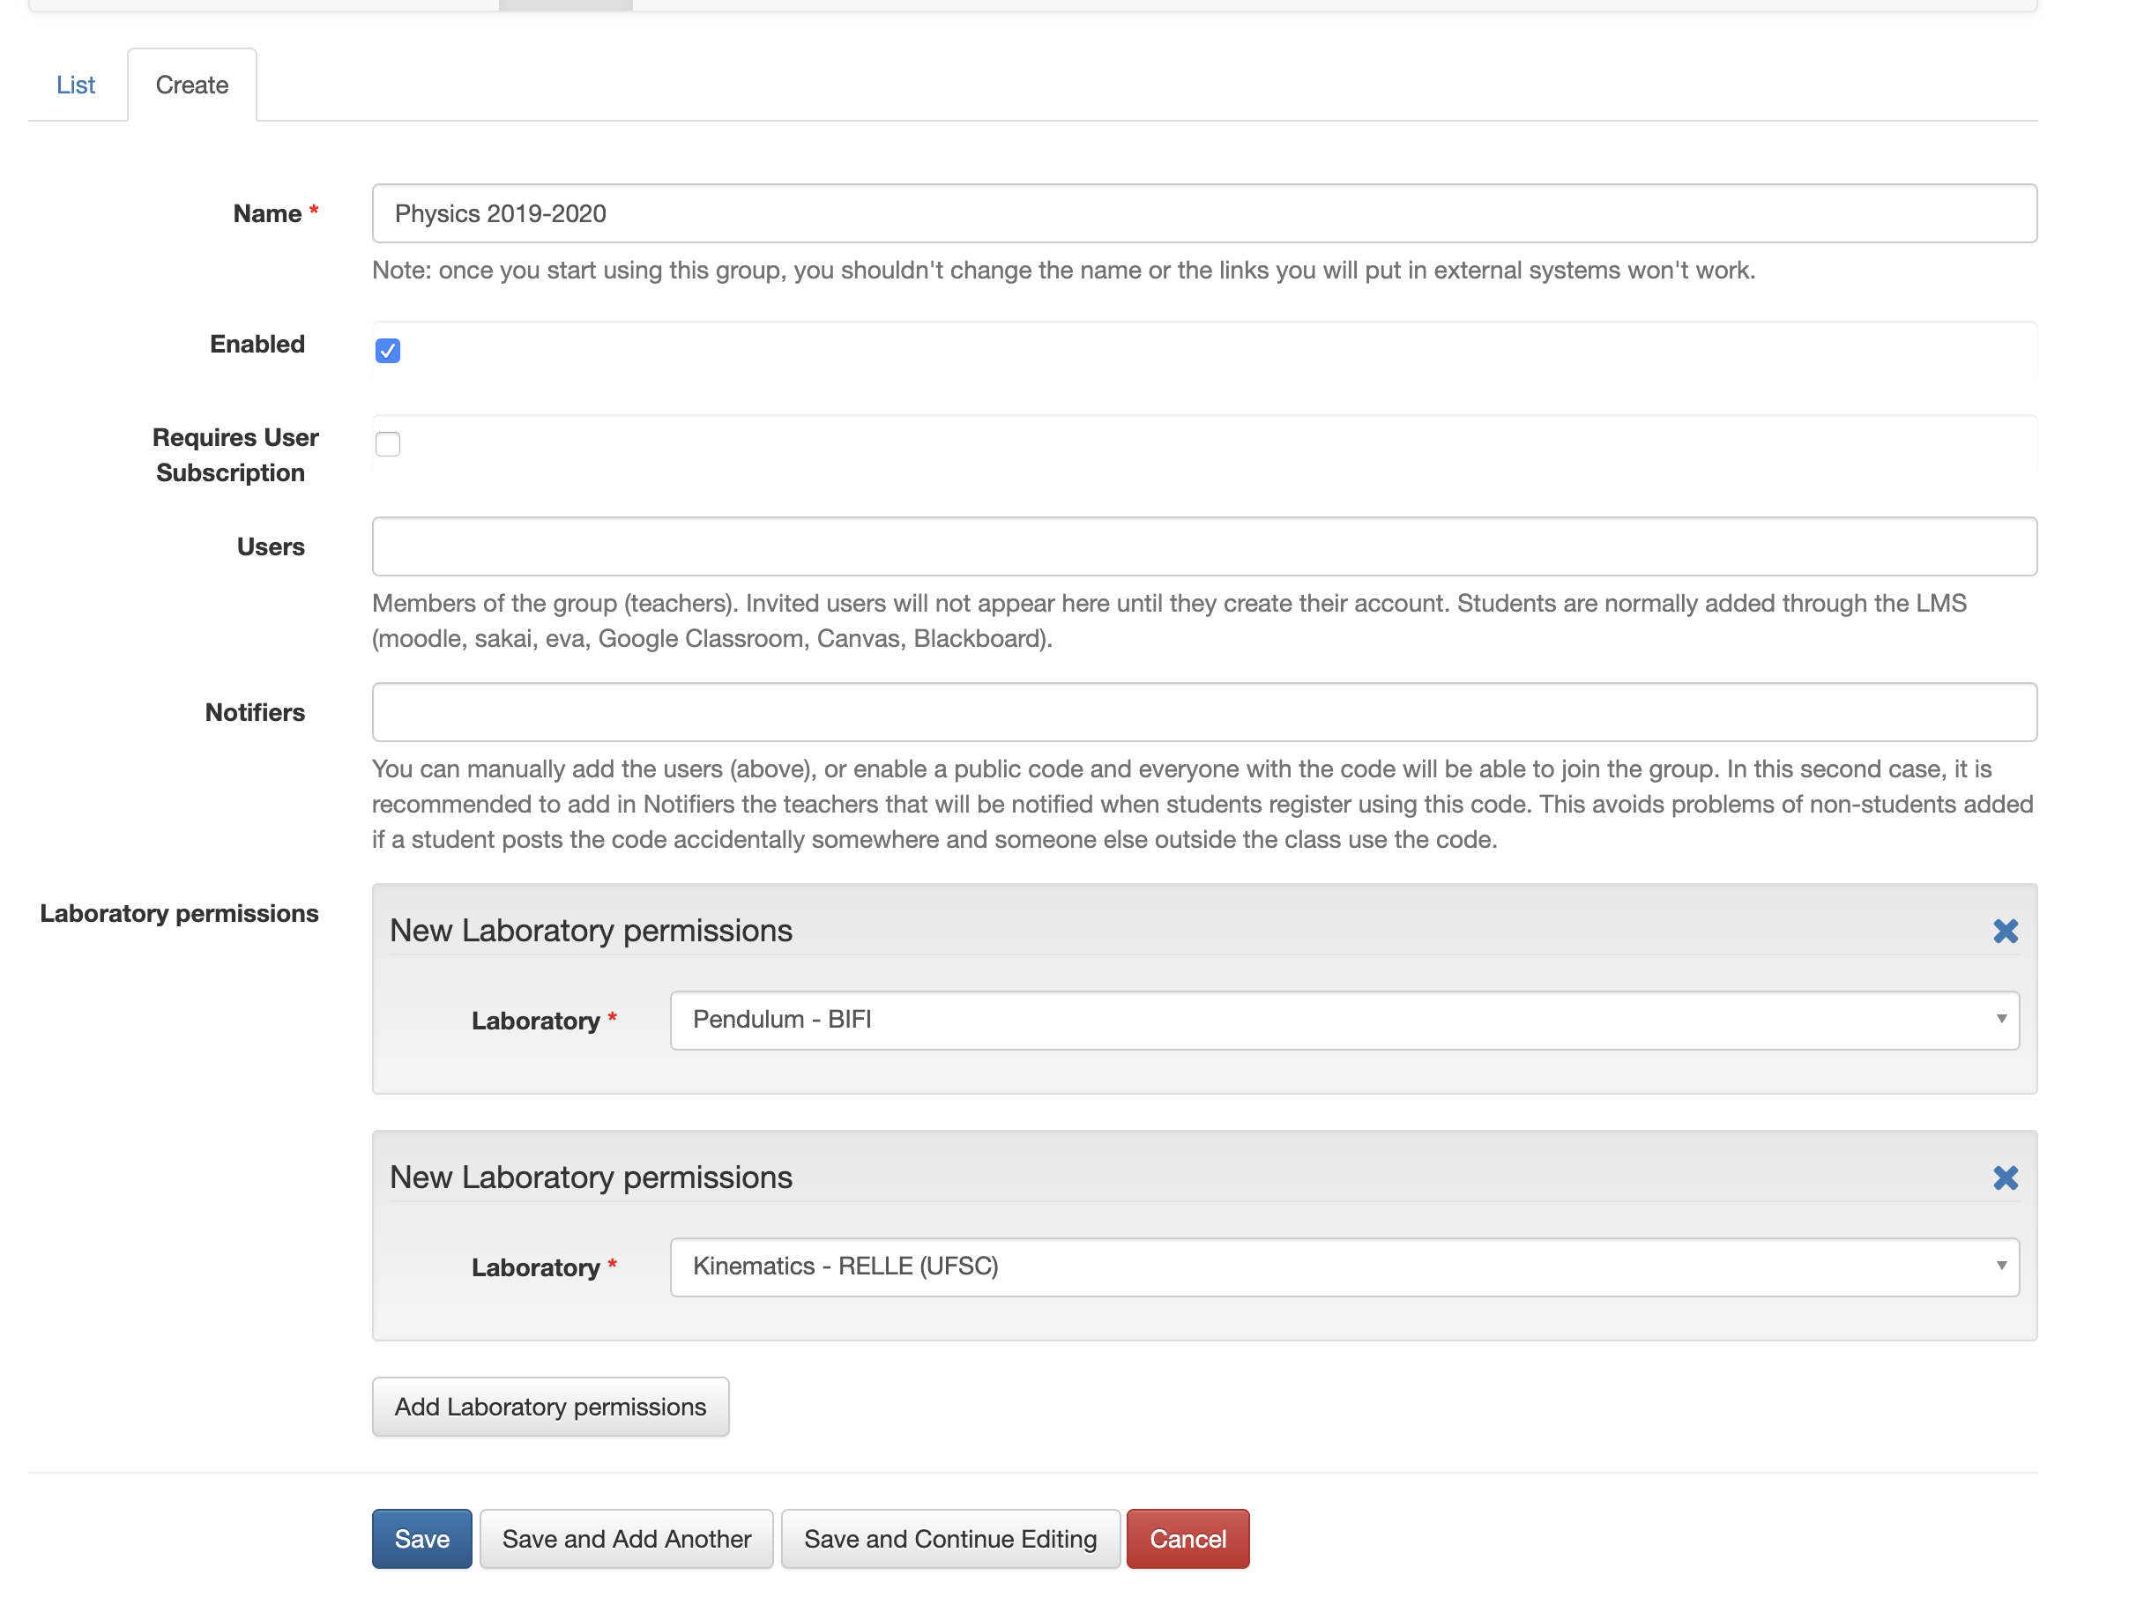This screenshot has width=2144, height=1597.
Task: Click Add Laboratory permissions button
Action: click(x=550, y=1406)
